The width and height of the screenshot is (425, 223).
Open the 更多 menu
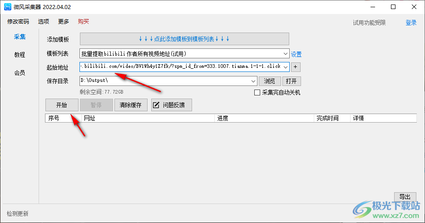[64, 22]
